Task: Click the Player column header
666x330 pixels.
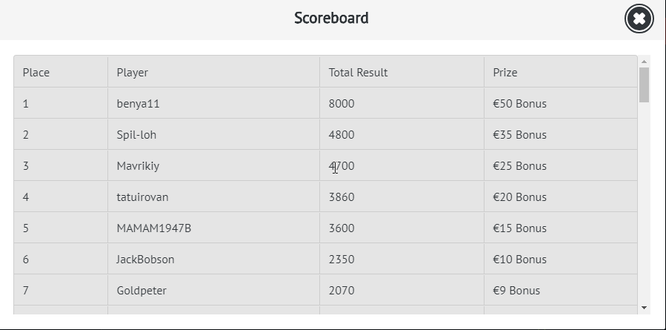Action: point(133,73)
